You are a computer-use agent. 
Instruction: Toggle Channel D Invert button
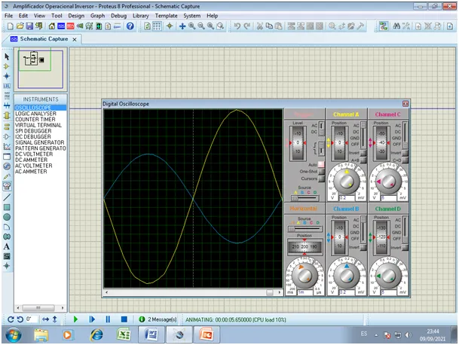(405, 248)
